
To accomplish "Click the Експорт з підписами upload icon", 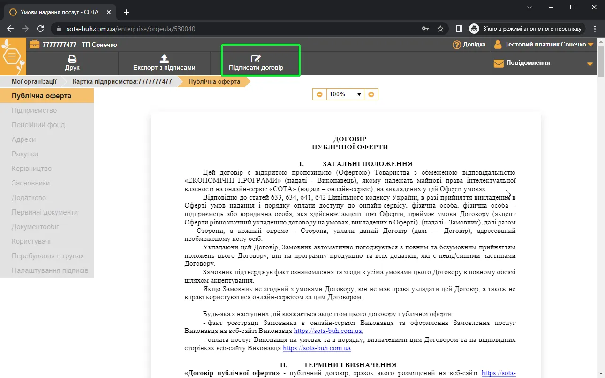I will pyautogui.click(x=164, y=59).
